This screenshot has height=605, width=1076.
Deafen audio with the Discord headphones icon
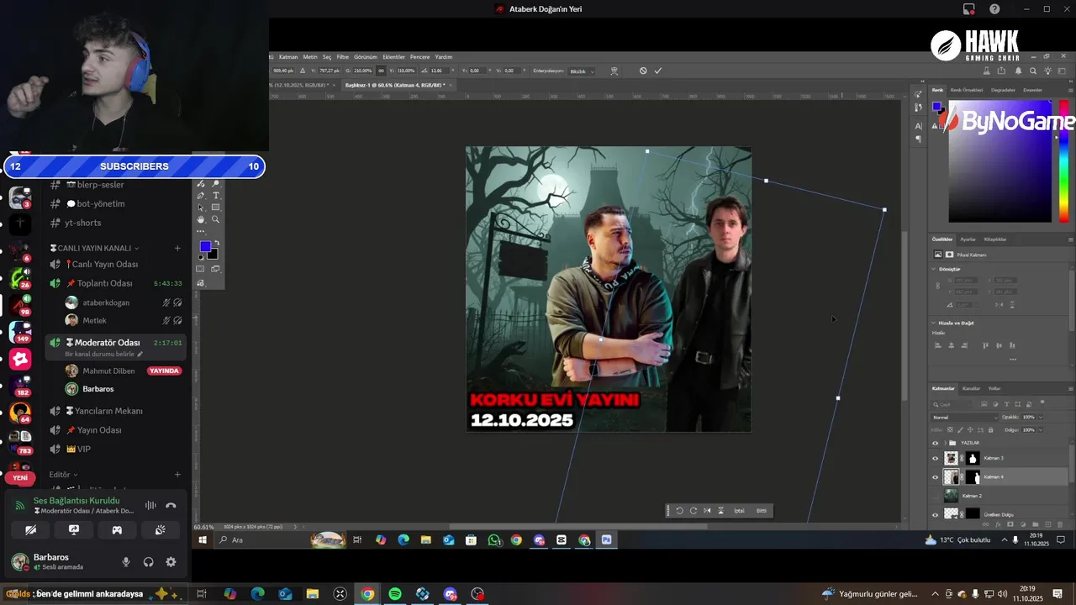[x=149, y=562]
